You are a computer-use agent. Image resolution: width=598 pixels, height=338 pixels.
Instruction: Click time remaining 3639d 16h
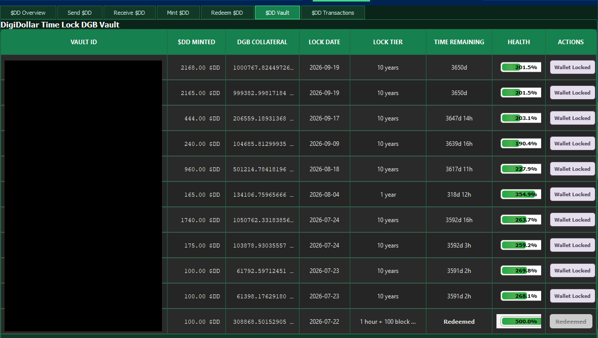pyautogui.click(x=459, y=144)
